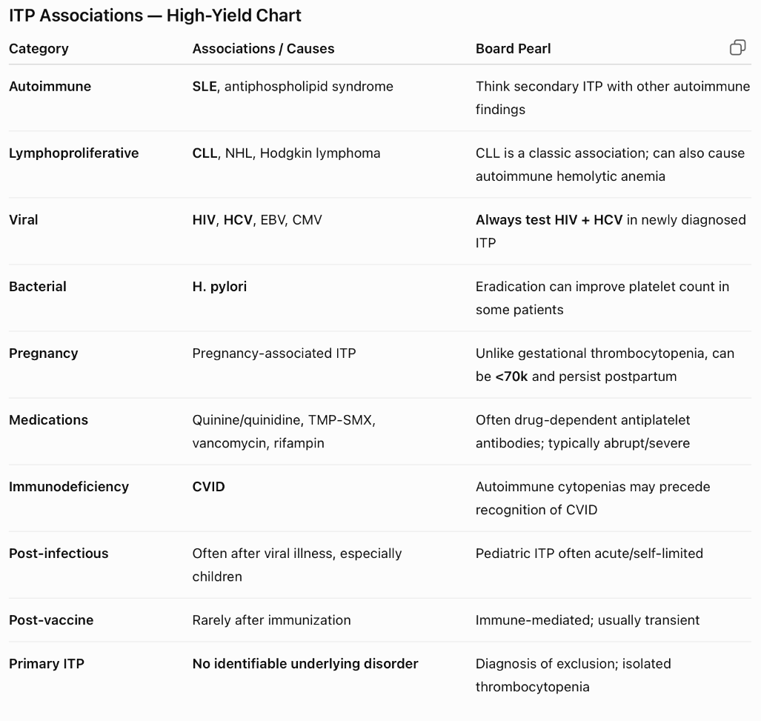This screenshot has height=721, width=761.
Task: Click the bold CVID association cell
Action: click(209, 487)
